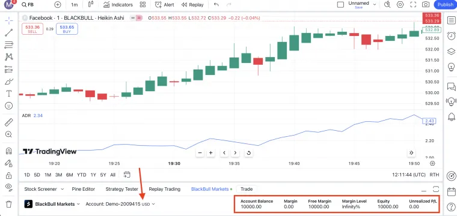Open the calendar panel icon

click(x=451, y=192)
